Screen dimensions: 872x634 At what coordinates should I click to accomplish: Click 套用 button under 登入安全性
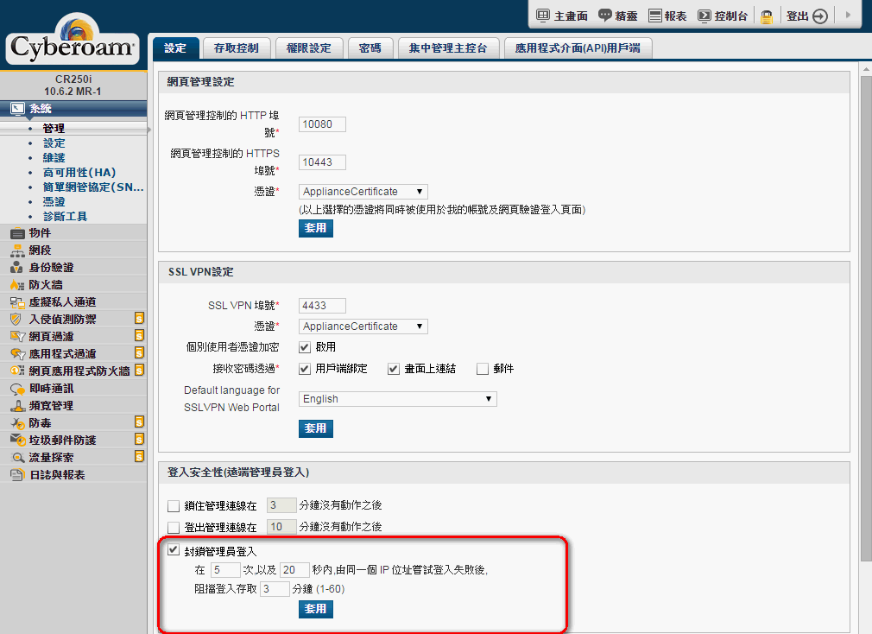[315, 610]
